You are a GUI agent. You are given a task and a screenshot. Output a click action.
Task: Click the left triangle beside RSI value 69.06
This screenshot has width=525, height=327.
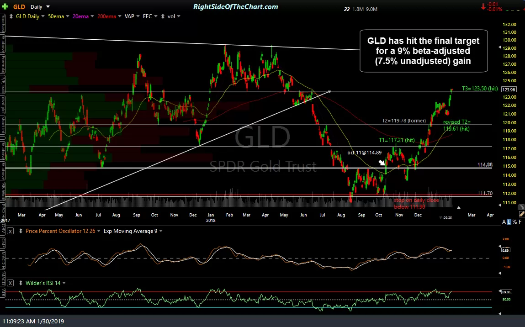pyautogui.click(x=500, y=291)
